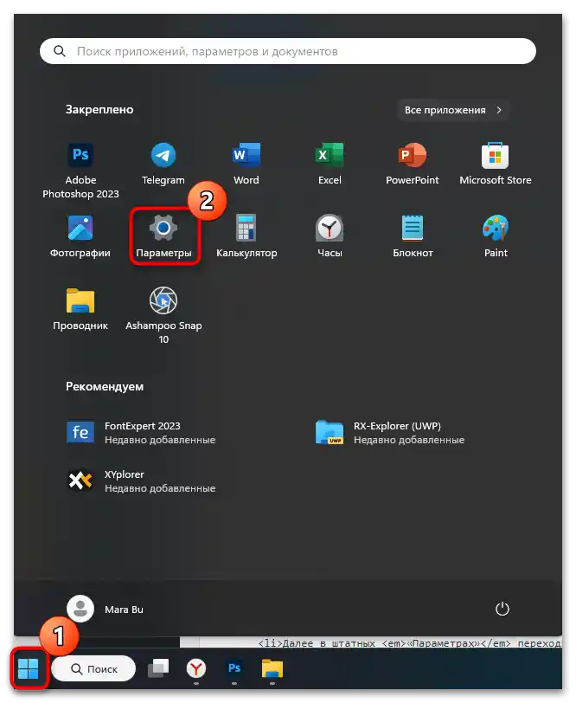Click 'Недавно добавленные' under FontExpert 2023
The width and height of the screenshot is (576, 703).
[160, 440]
